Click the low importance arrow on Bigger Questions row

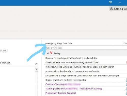[x=126, y=80]
